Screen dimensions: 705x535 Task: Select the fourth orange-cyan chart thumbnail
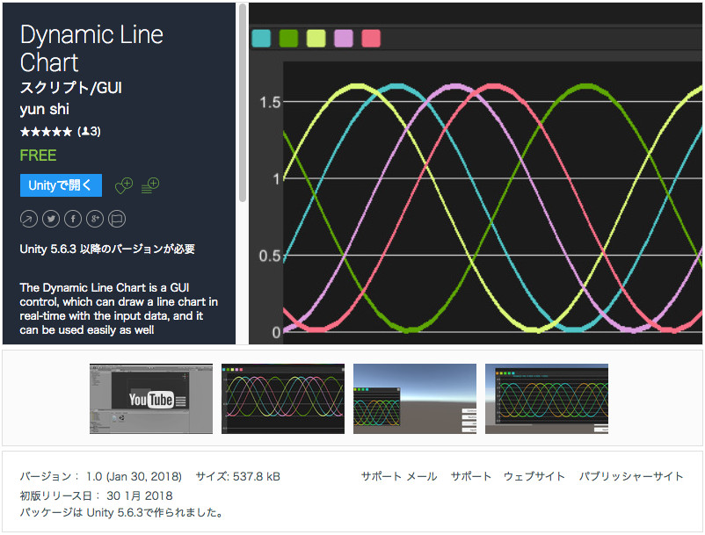[547, 399]
